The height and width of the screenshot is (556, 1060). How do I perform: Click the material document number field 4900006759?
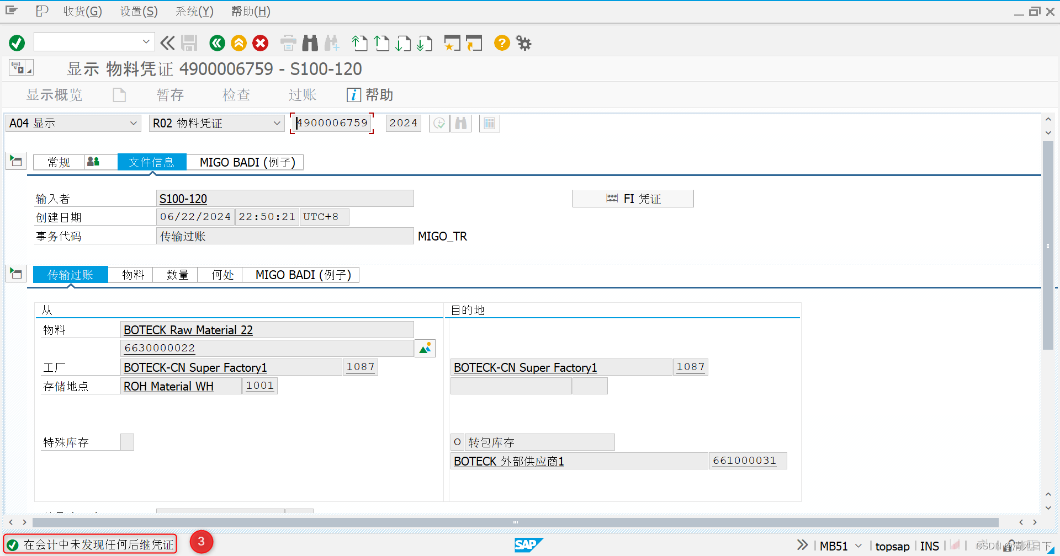pyautogui.click(x=332, y=123)
